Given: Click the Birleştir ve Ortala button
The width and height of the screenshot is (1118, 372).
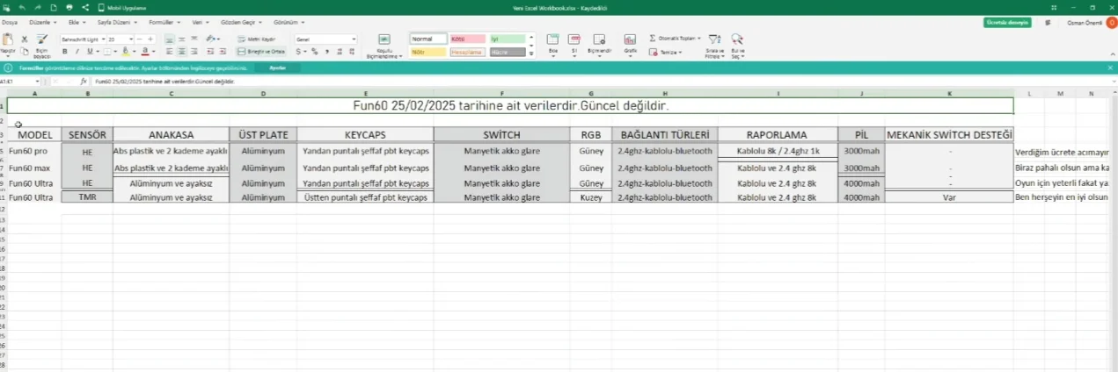Looking at the screenshot, I should [261, 52].
